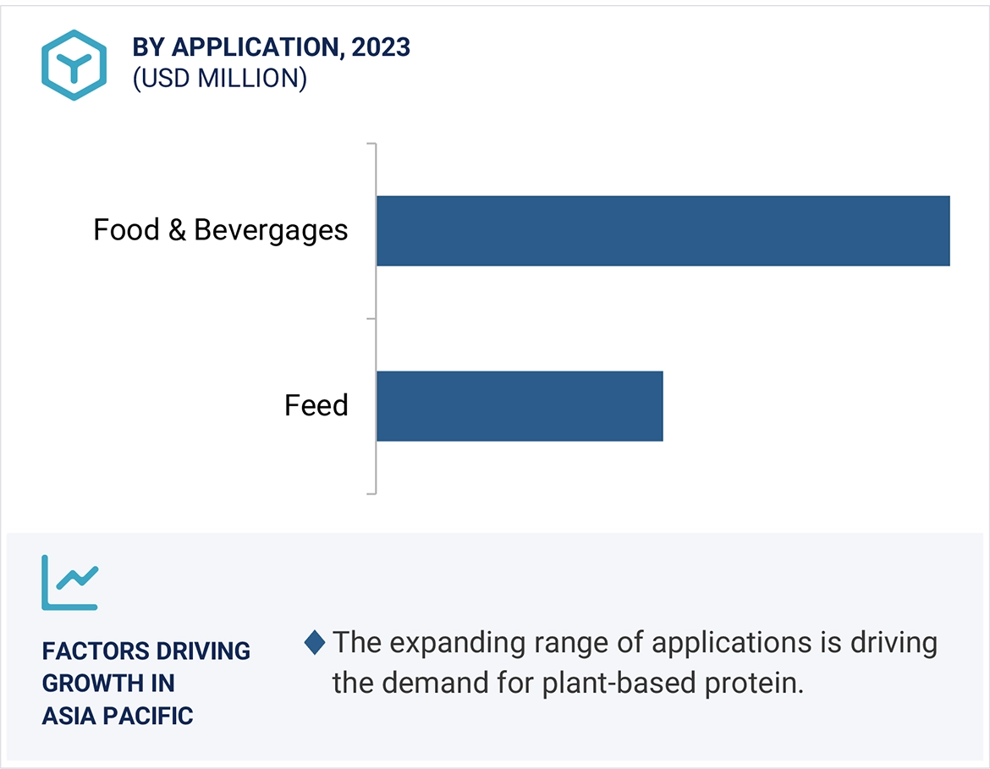The height and width of the screenshot is (769, 990).
Task: Select the Food & Bevergages bar
Action: pyautogui.click(x=663, y=231)
